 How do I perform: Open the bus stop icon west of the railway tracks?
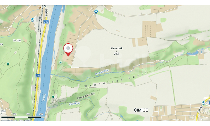(x=32, y=20)
